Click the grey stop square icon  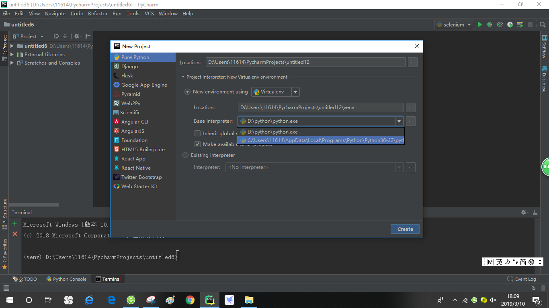(x=530, y=24)
